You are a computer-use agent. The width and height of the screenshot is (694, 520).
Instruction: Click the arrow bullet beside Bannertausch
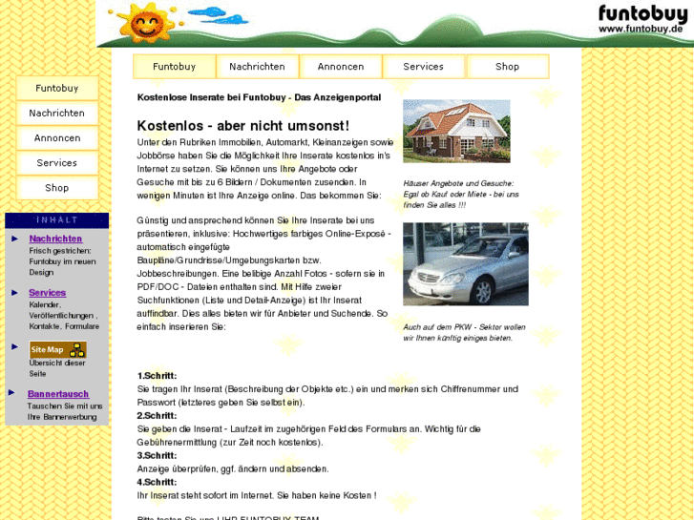(x=11, y=392)
